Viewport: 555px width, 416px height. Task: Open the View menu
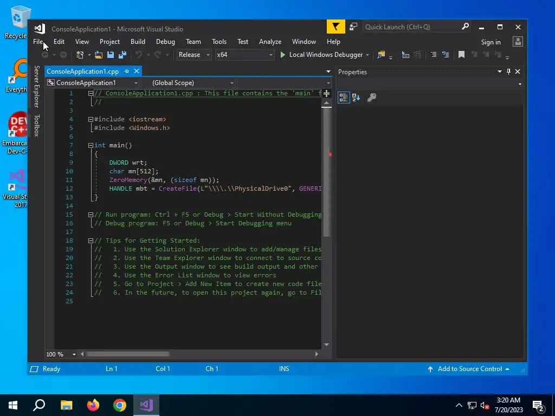point(82,42)
